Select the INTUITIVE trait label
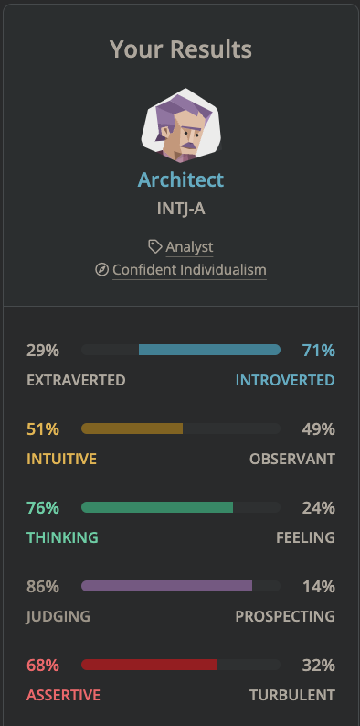The width and height of the screenshot is (360, 726). point(61,459)
